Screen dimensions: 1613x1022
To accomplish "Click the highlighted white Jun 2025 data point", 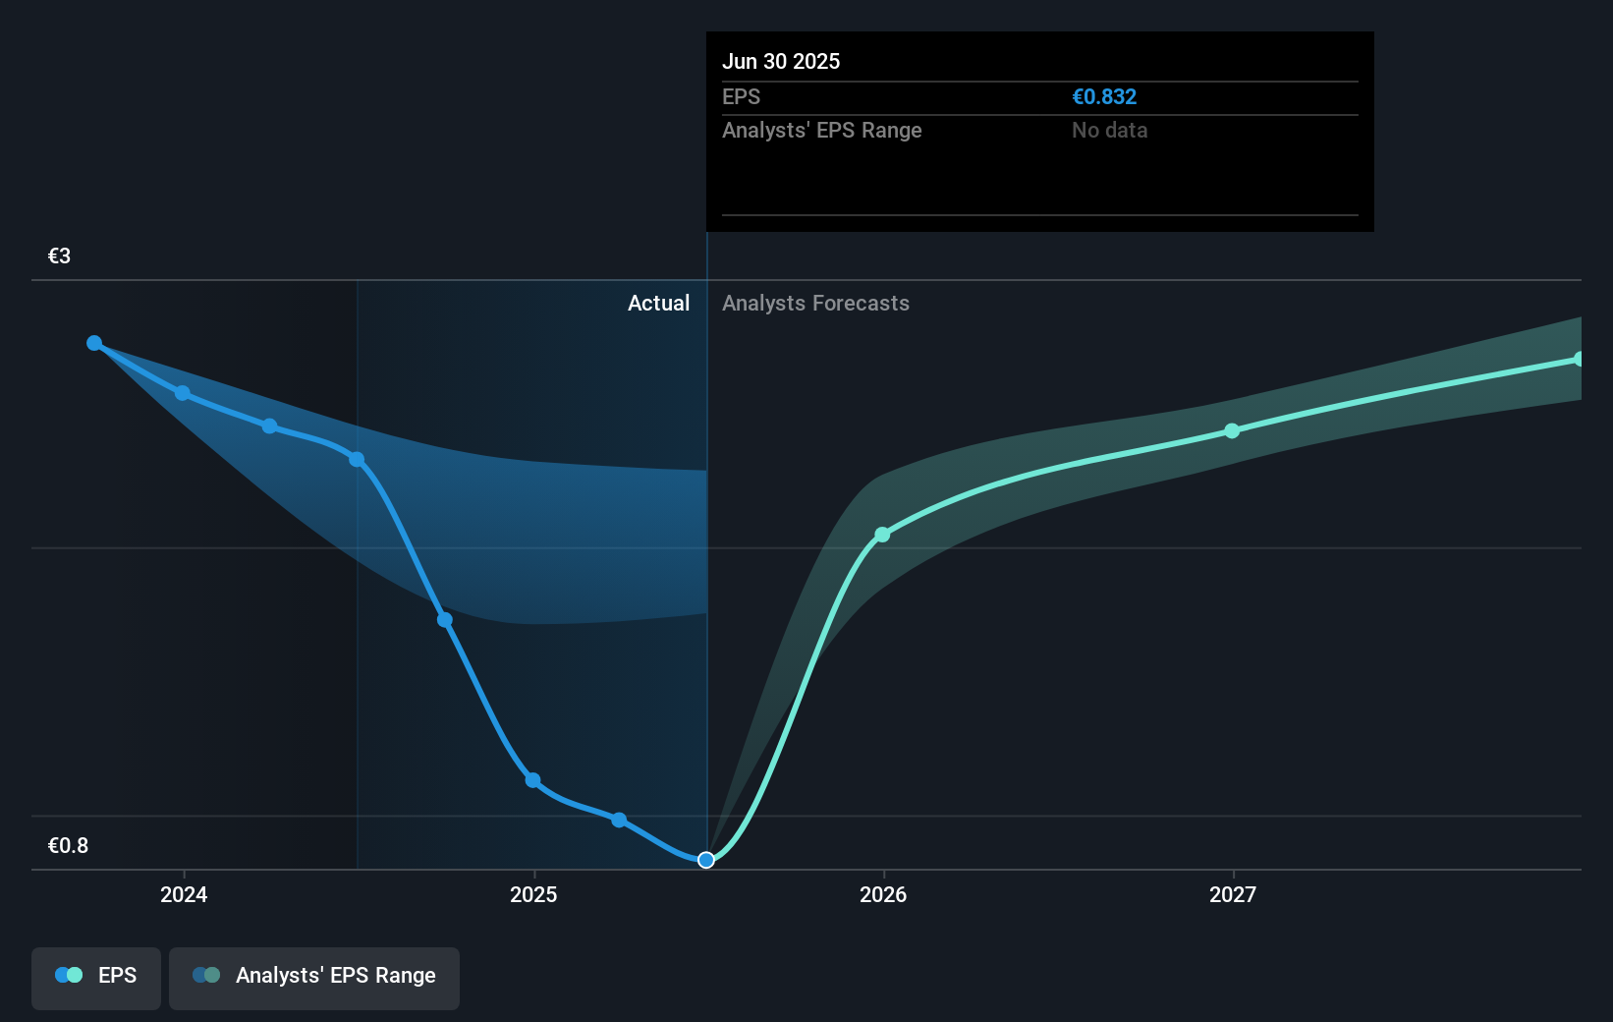I will click(x=705, y=859).
